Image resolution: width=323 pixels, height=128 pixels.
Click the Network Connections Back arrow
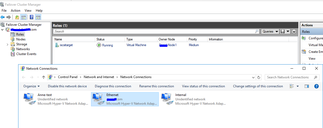[x=24, y=77]
